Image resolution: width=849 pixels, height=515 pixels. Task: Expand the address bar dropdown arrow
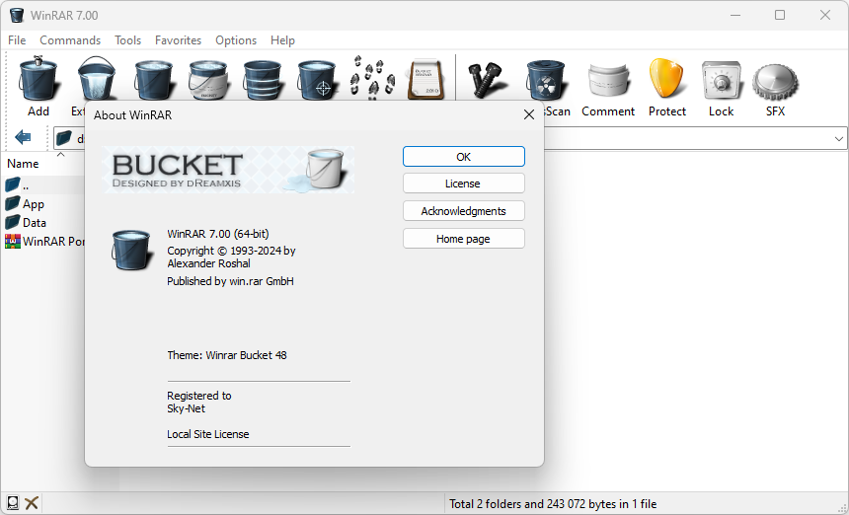839,139
